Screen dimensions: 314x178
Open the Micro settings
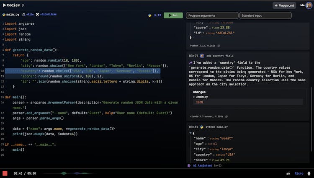point(299,173)
